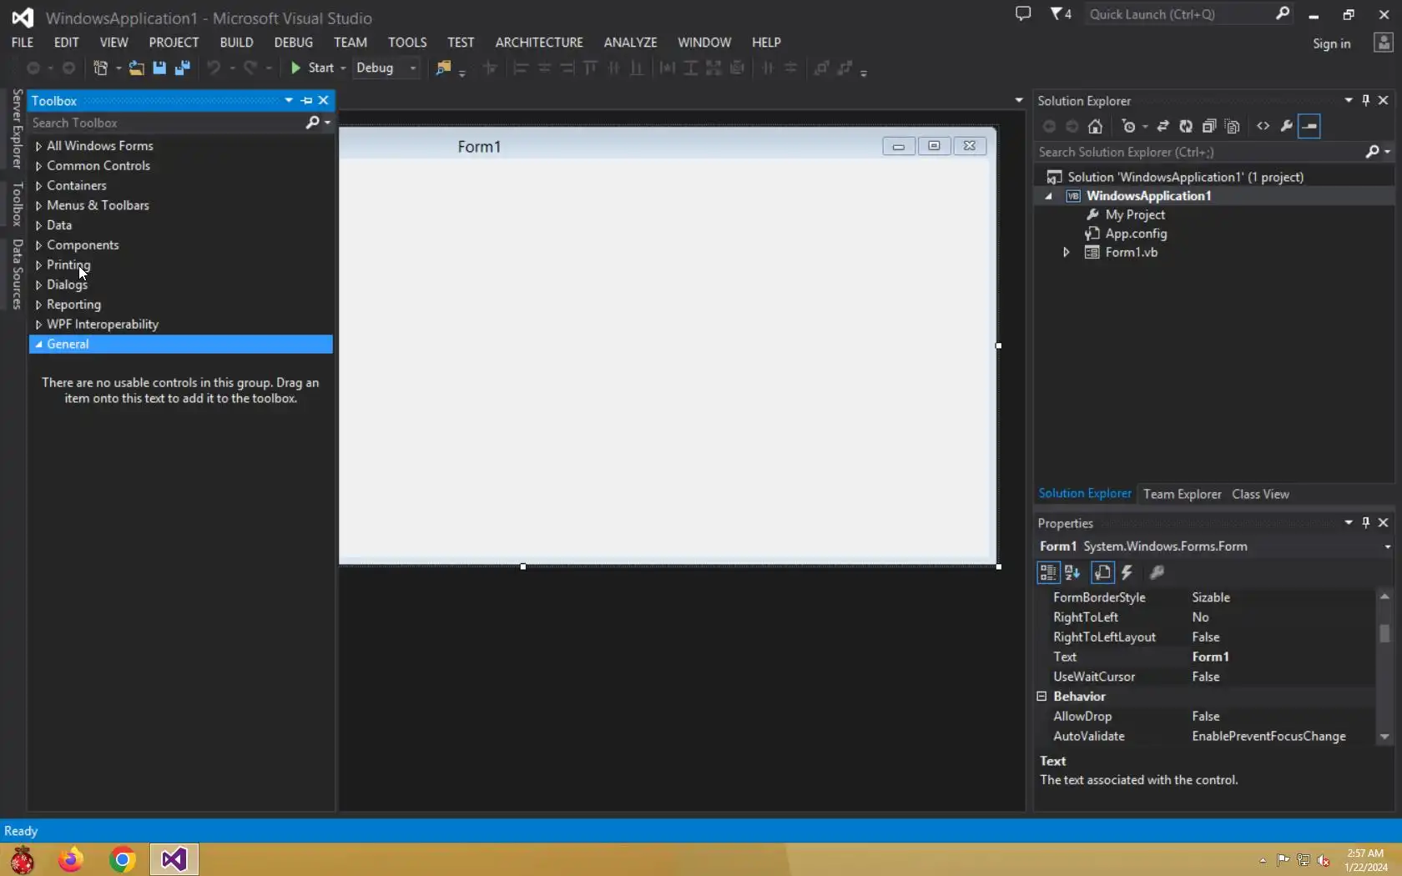Viewport: 1402px width, 876px height.
Task: Collapse the Behavior property category
Action: pos(1041,697)
